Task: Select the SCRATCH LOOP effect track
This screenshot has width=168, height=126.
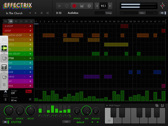Action: pyautogui.click(x=18, y=35)
